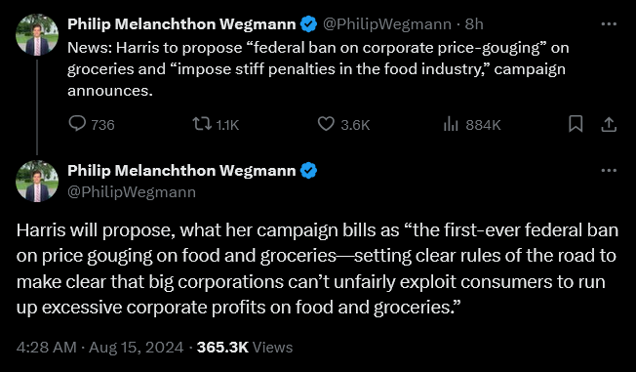Image resolution: width=636 pixels, height=372 pixels.
Task: Open the second tweet's three-dot more menu
Action: pos(609,171)
